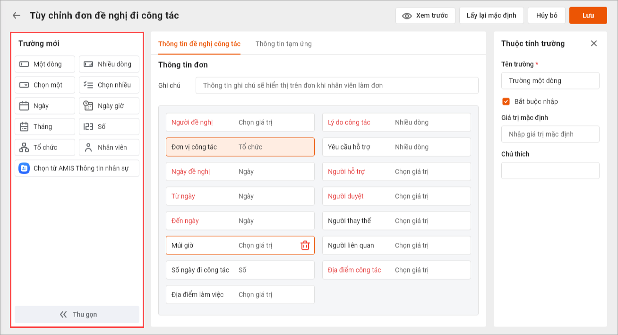Delete the Múi giờ field
The height and width of the screenshot is (335, 618).
[305, 245]
